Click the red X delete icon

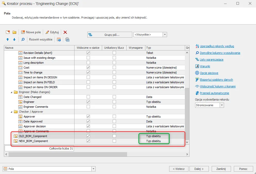pyautogui.click(x=65, y=32)
